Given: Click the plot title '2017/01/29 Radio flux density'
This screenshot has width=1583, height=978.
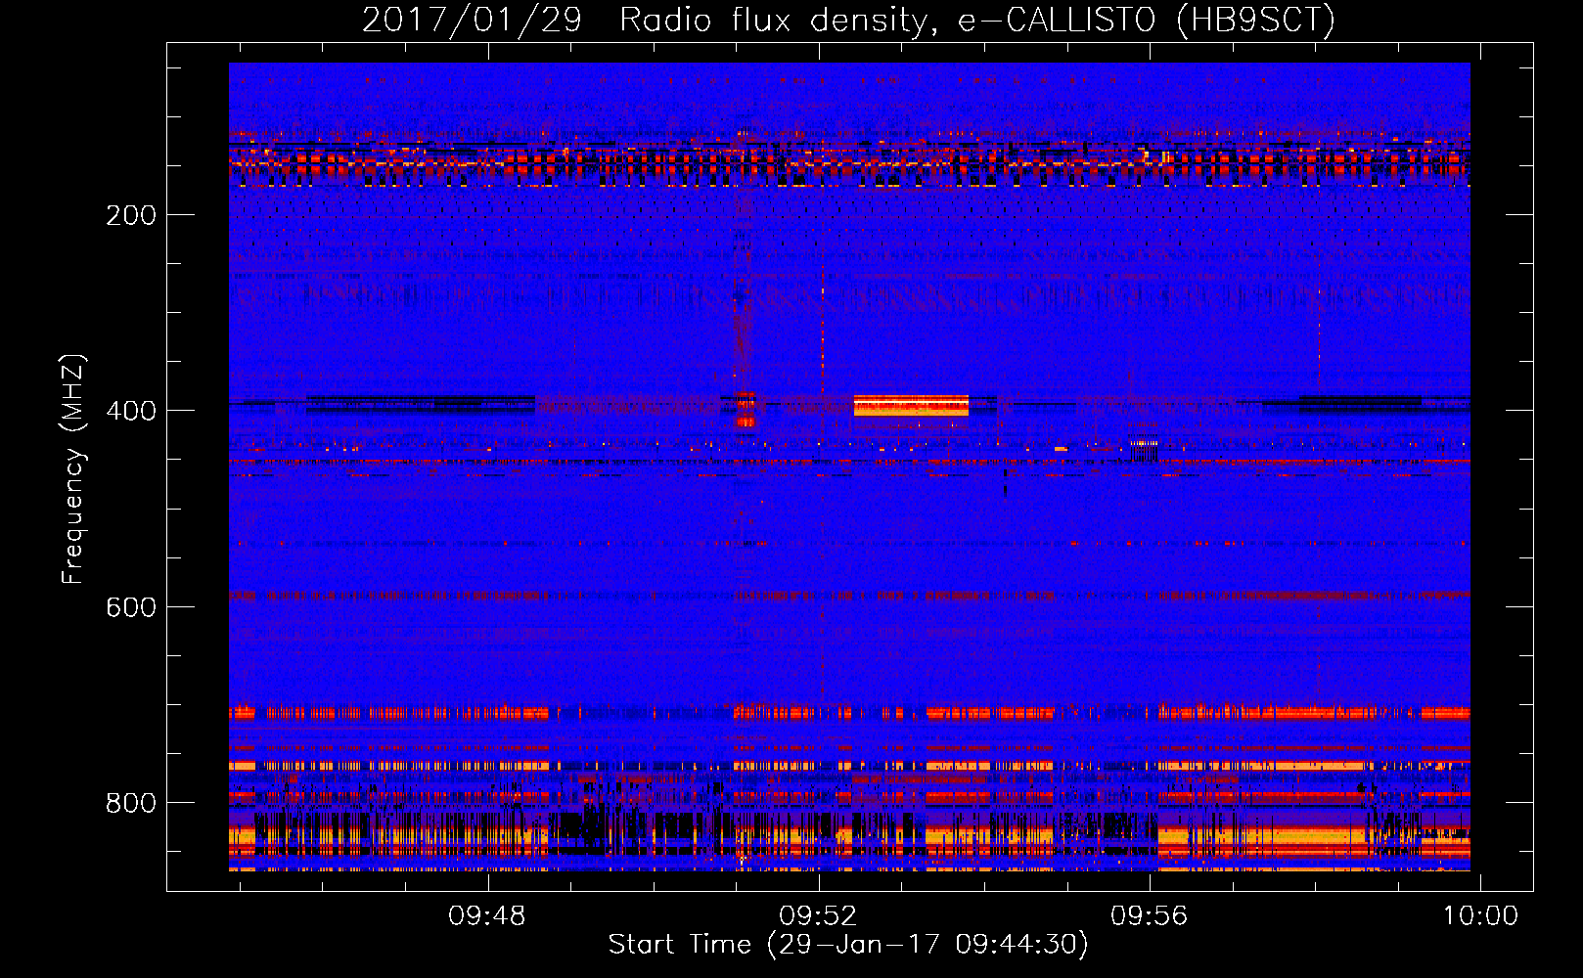Looking at the screenshot, I should coord(848,20).
